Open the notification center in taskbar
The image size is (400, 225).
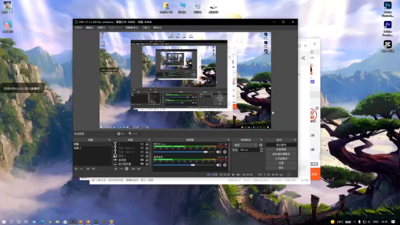coord(393,222)
